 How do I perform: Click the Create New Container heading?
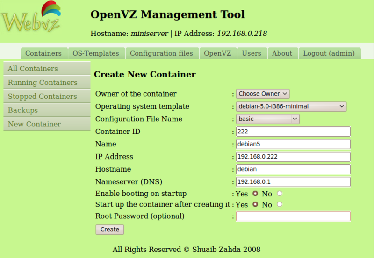point(145,74)
